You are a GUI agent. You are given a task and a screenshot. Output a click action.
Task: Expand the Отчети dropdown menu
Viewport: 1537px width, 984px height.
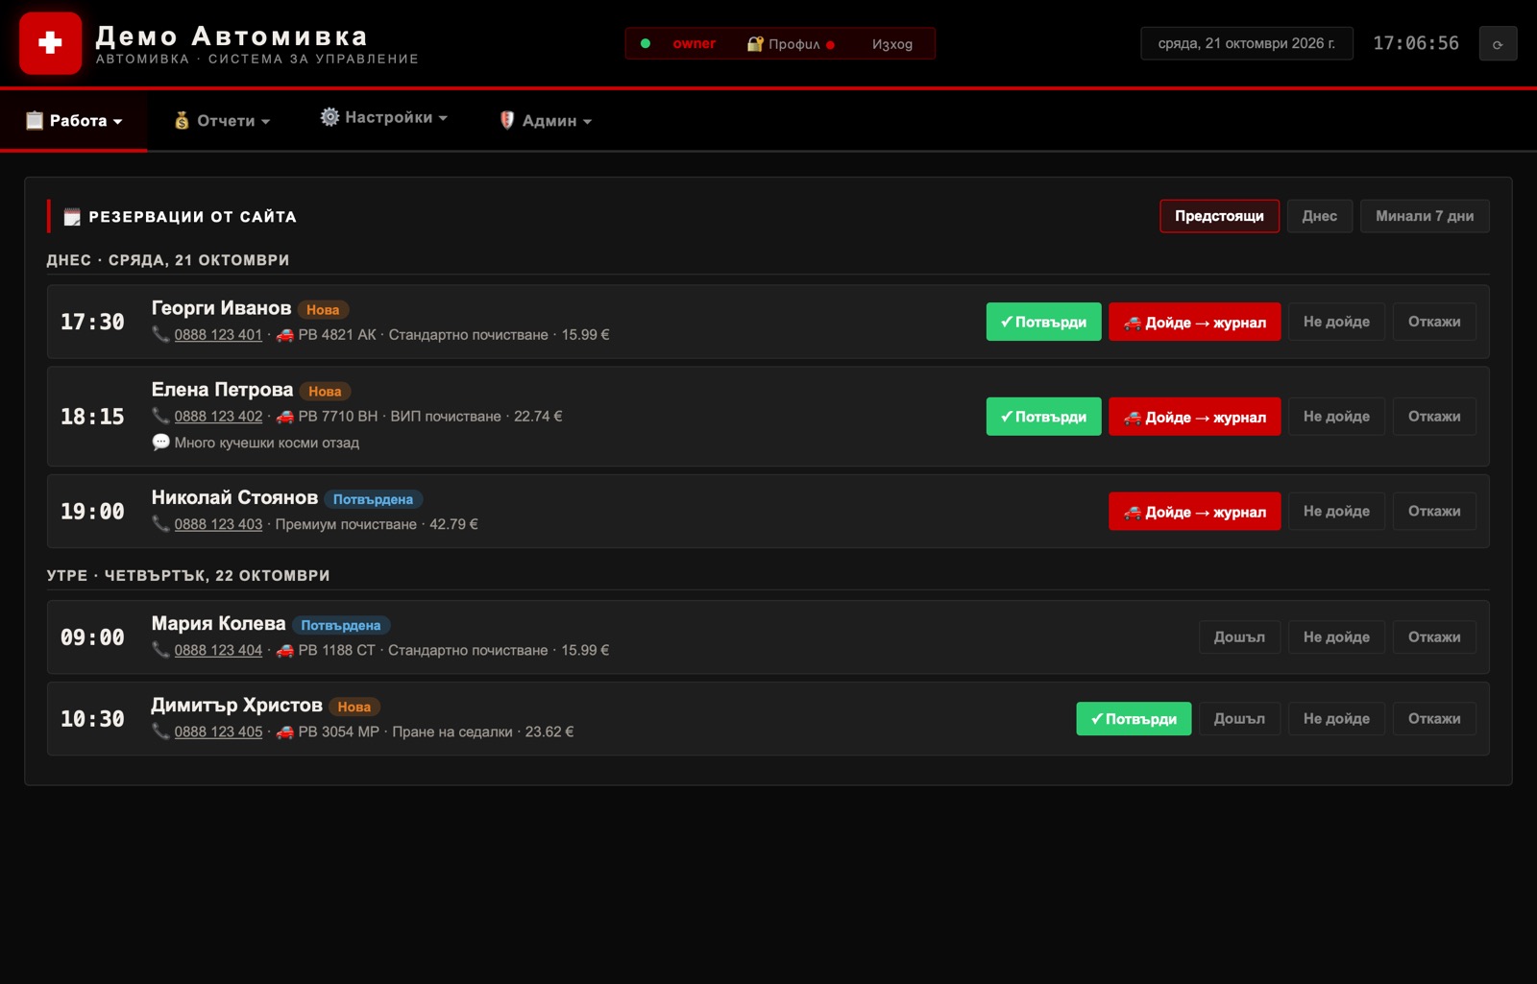(x=222, y=120)
